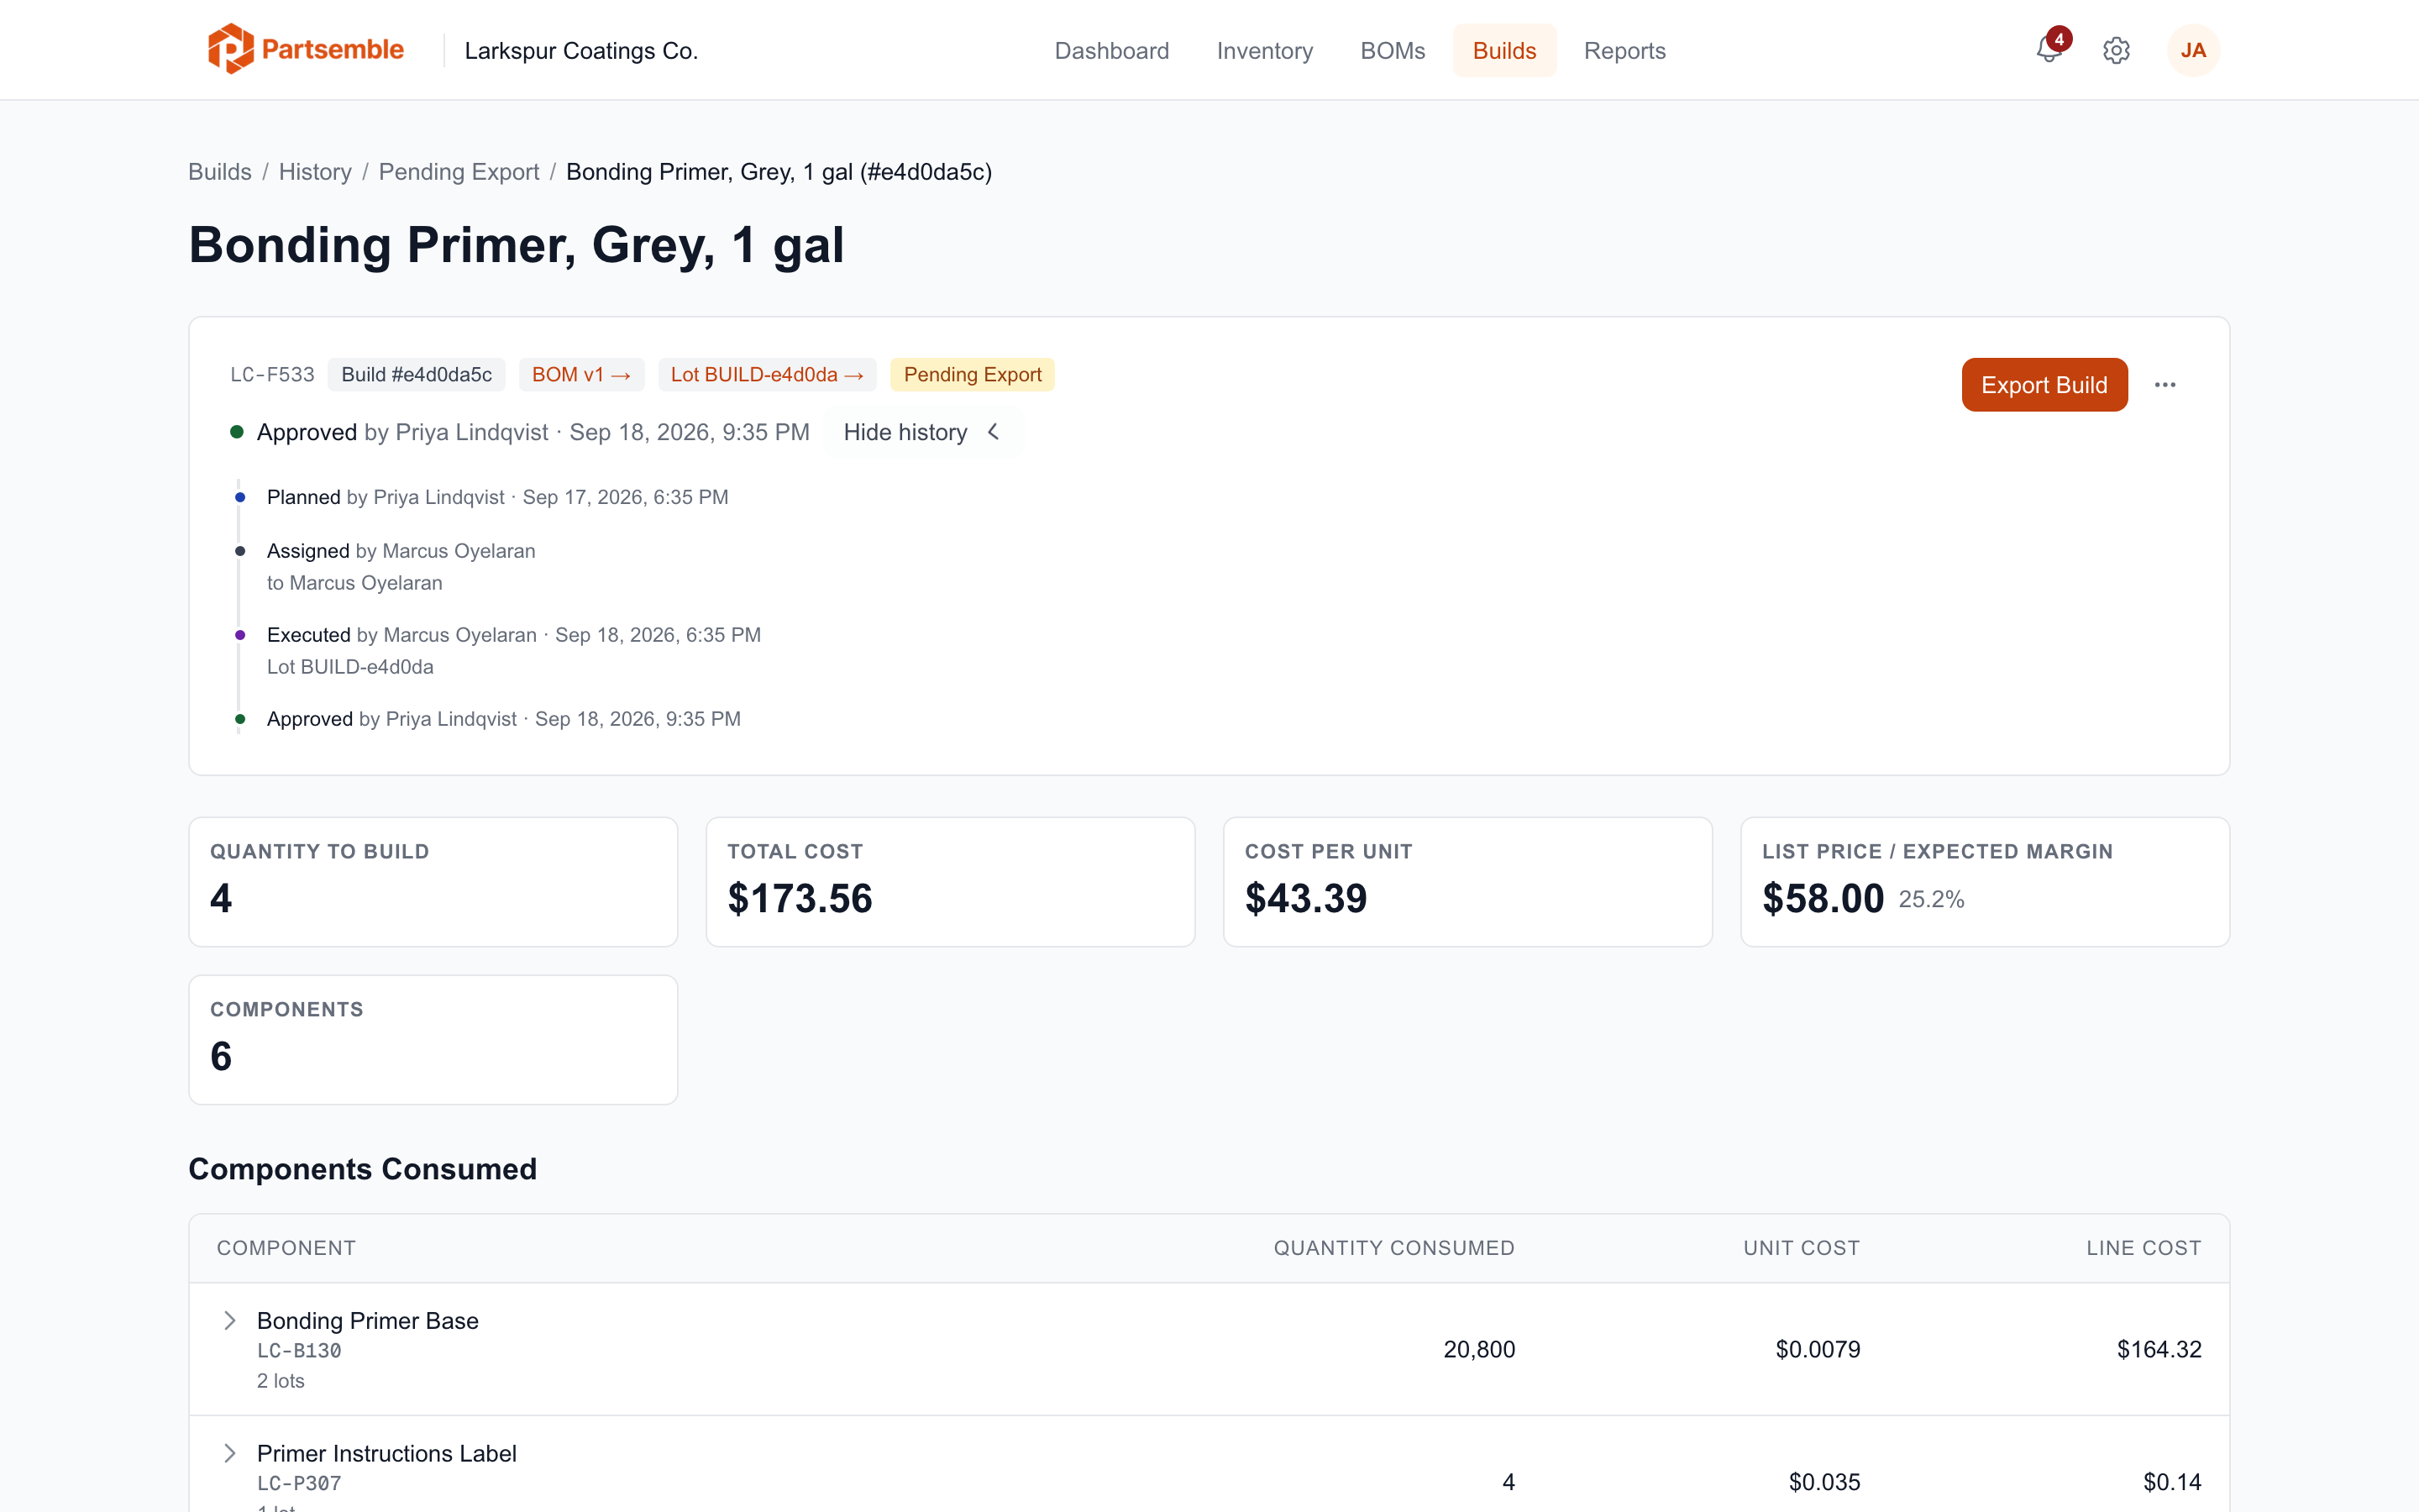Click Assigned by Marcus Oyelaran entry
The image size is (2419, 1512).
tap(401, 566)
